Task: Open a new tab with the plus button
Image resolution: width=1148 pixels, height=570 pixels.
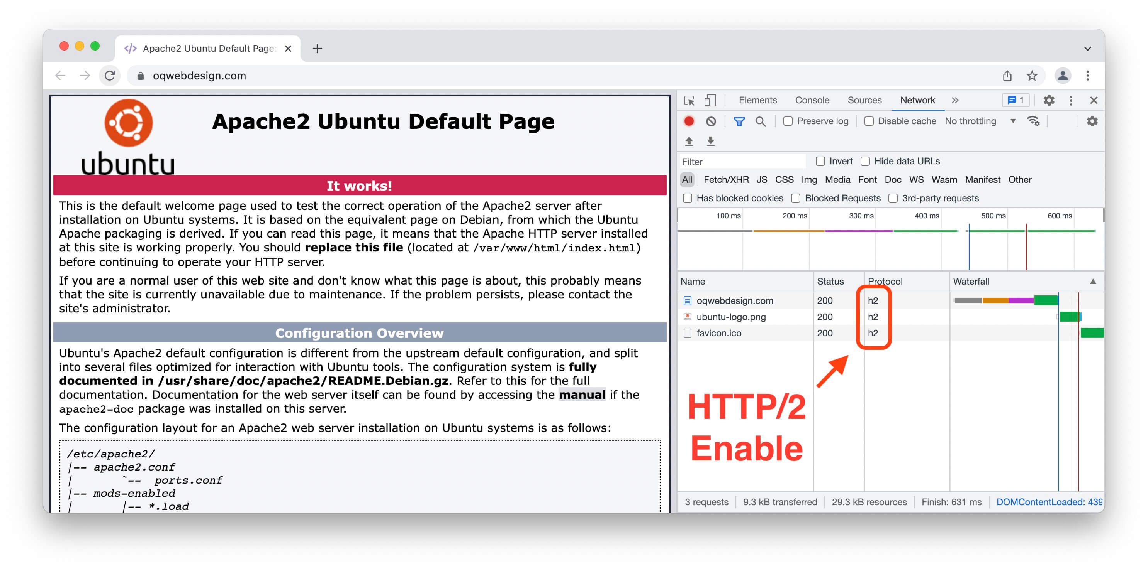Action: (317, 49)
